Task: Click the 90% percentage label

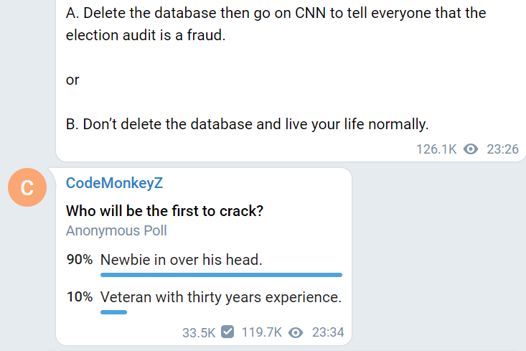Action: click(80, 259)
